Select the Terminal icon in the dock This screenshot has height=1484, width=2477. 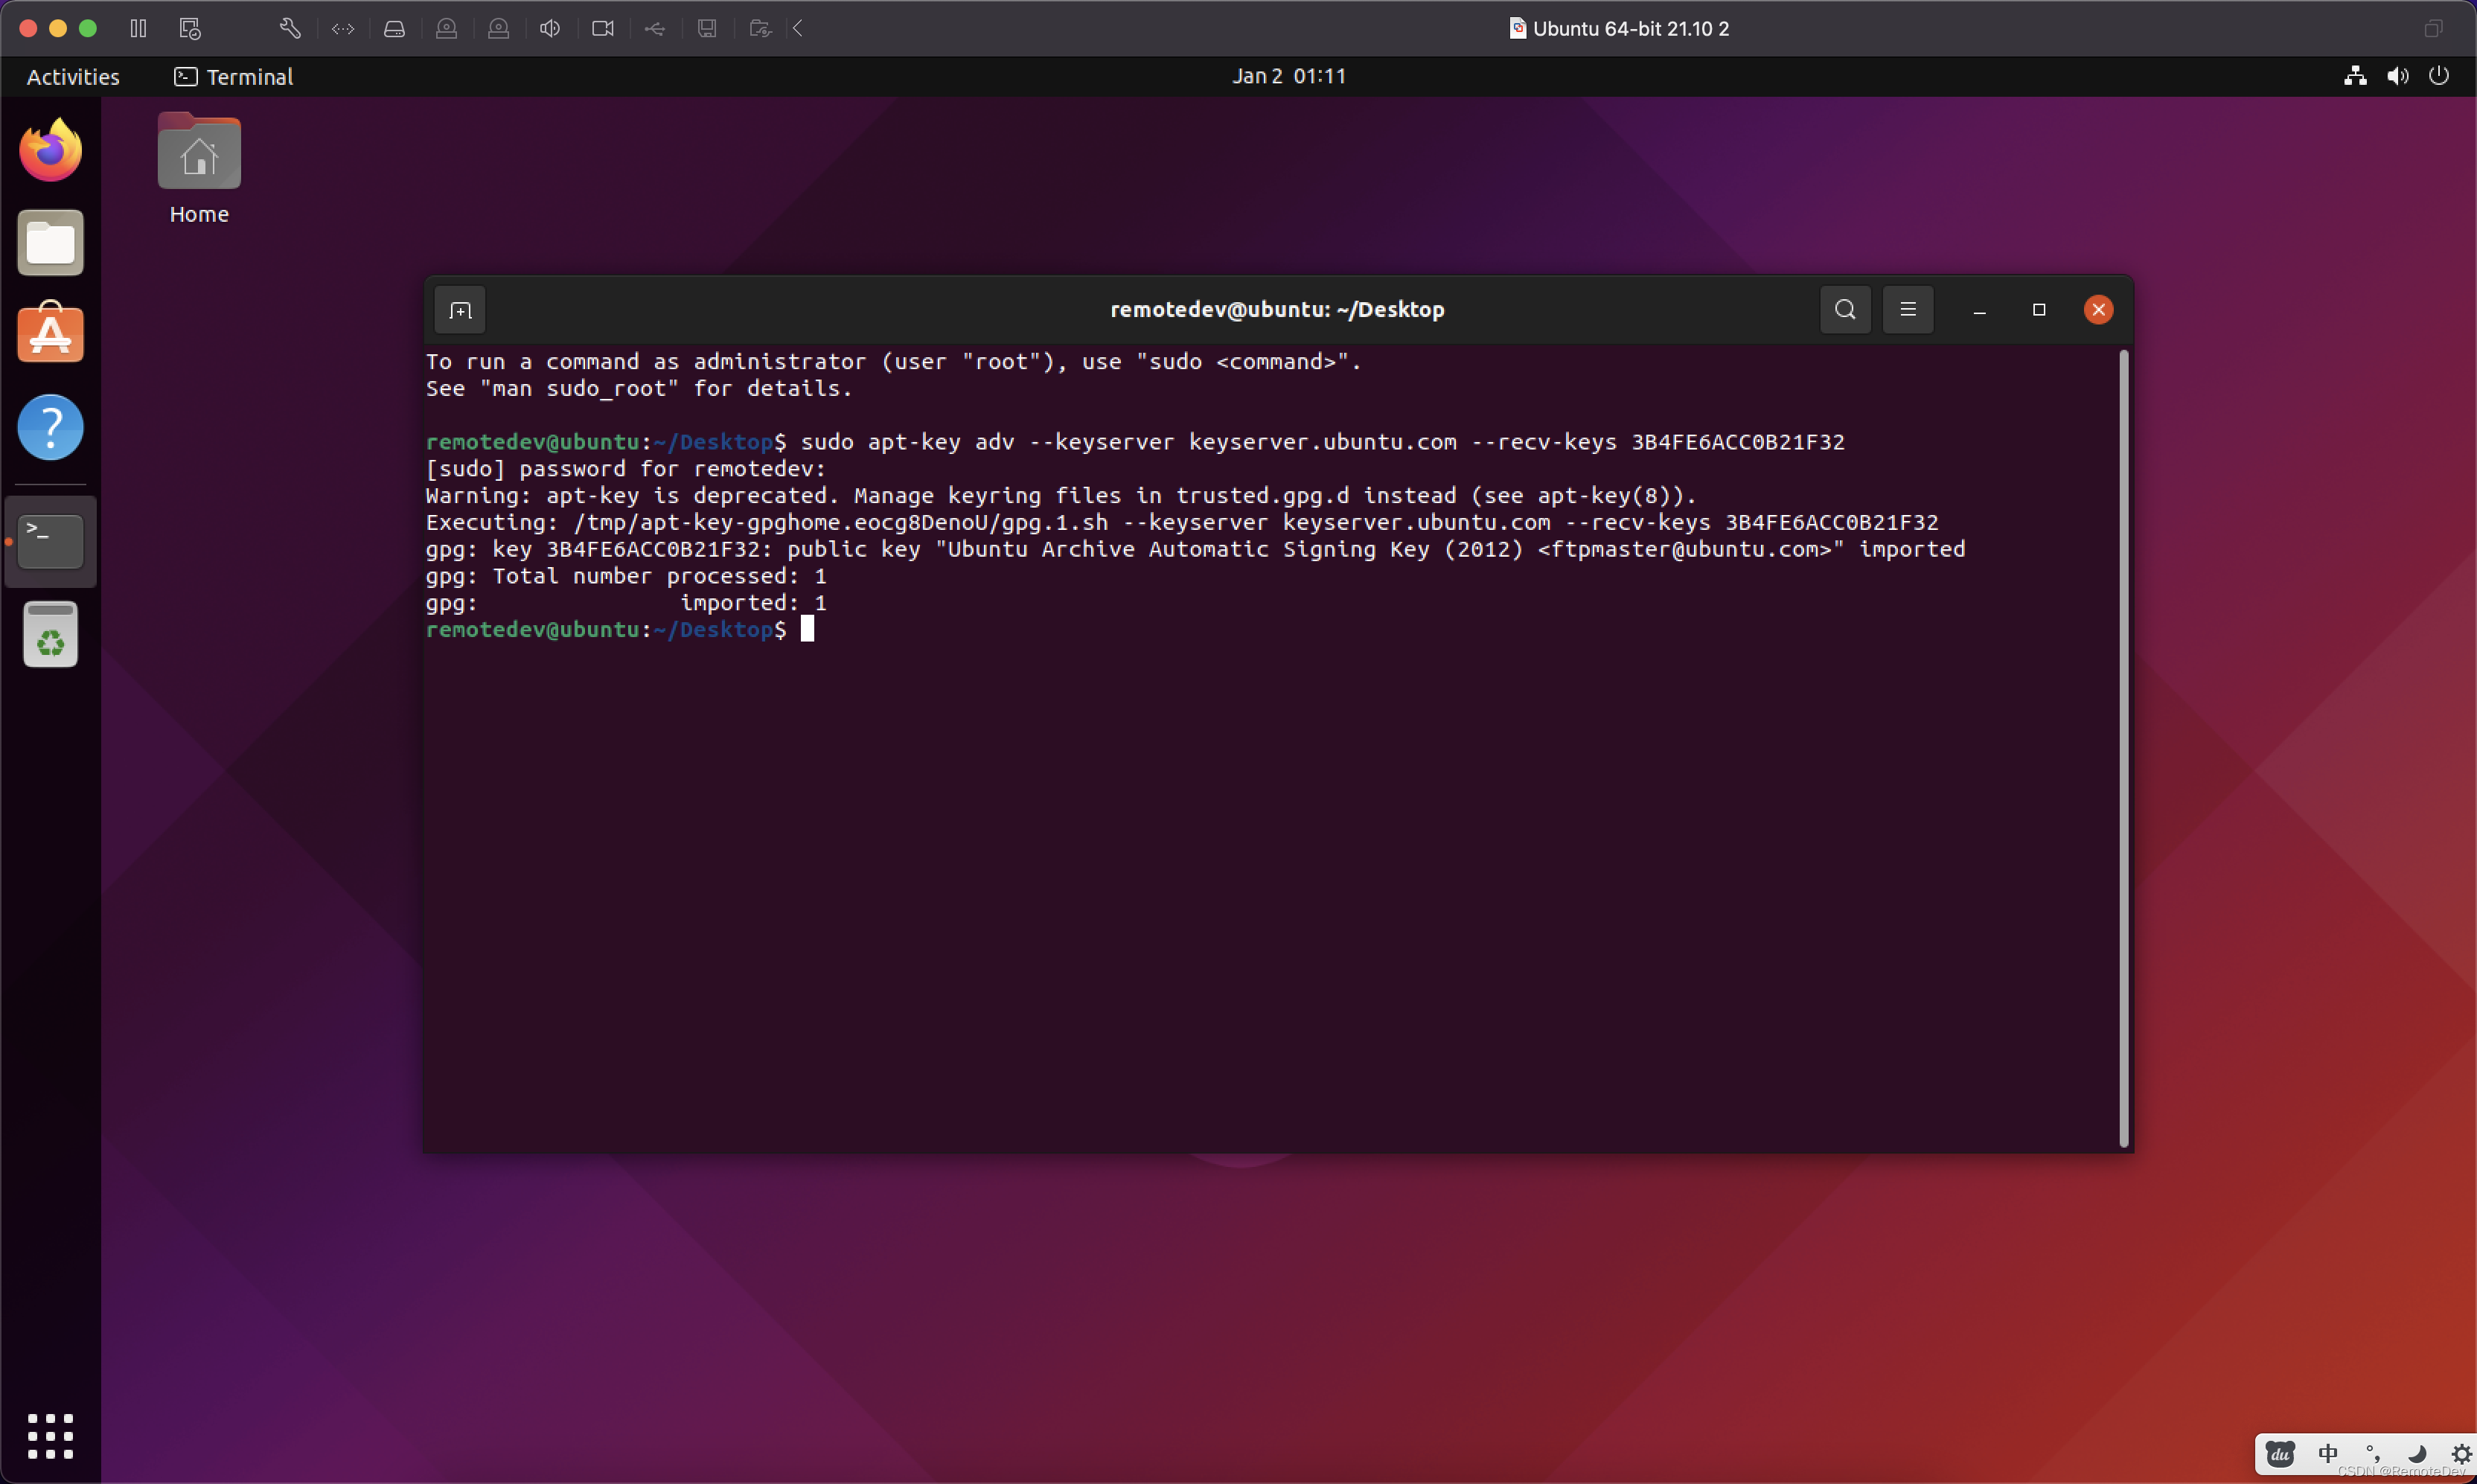click(x=50, y=541)
